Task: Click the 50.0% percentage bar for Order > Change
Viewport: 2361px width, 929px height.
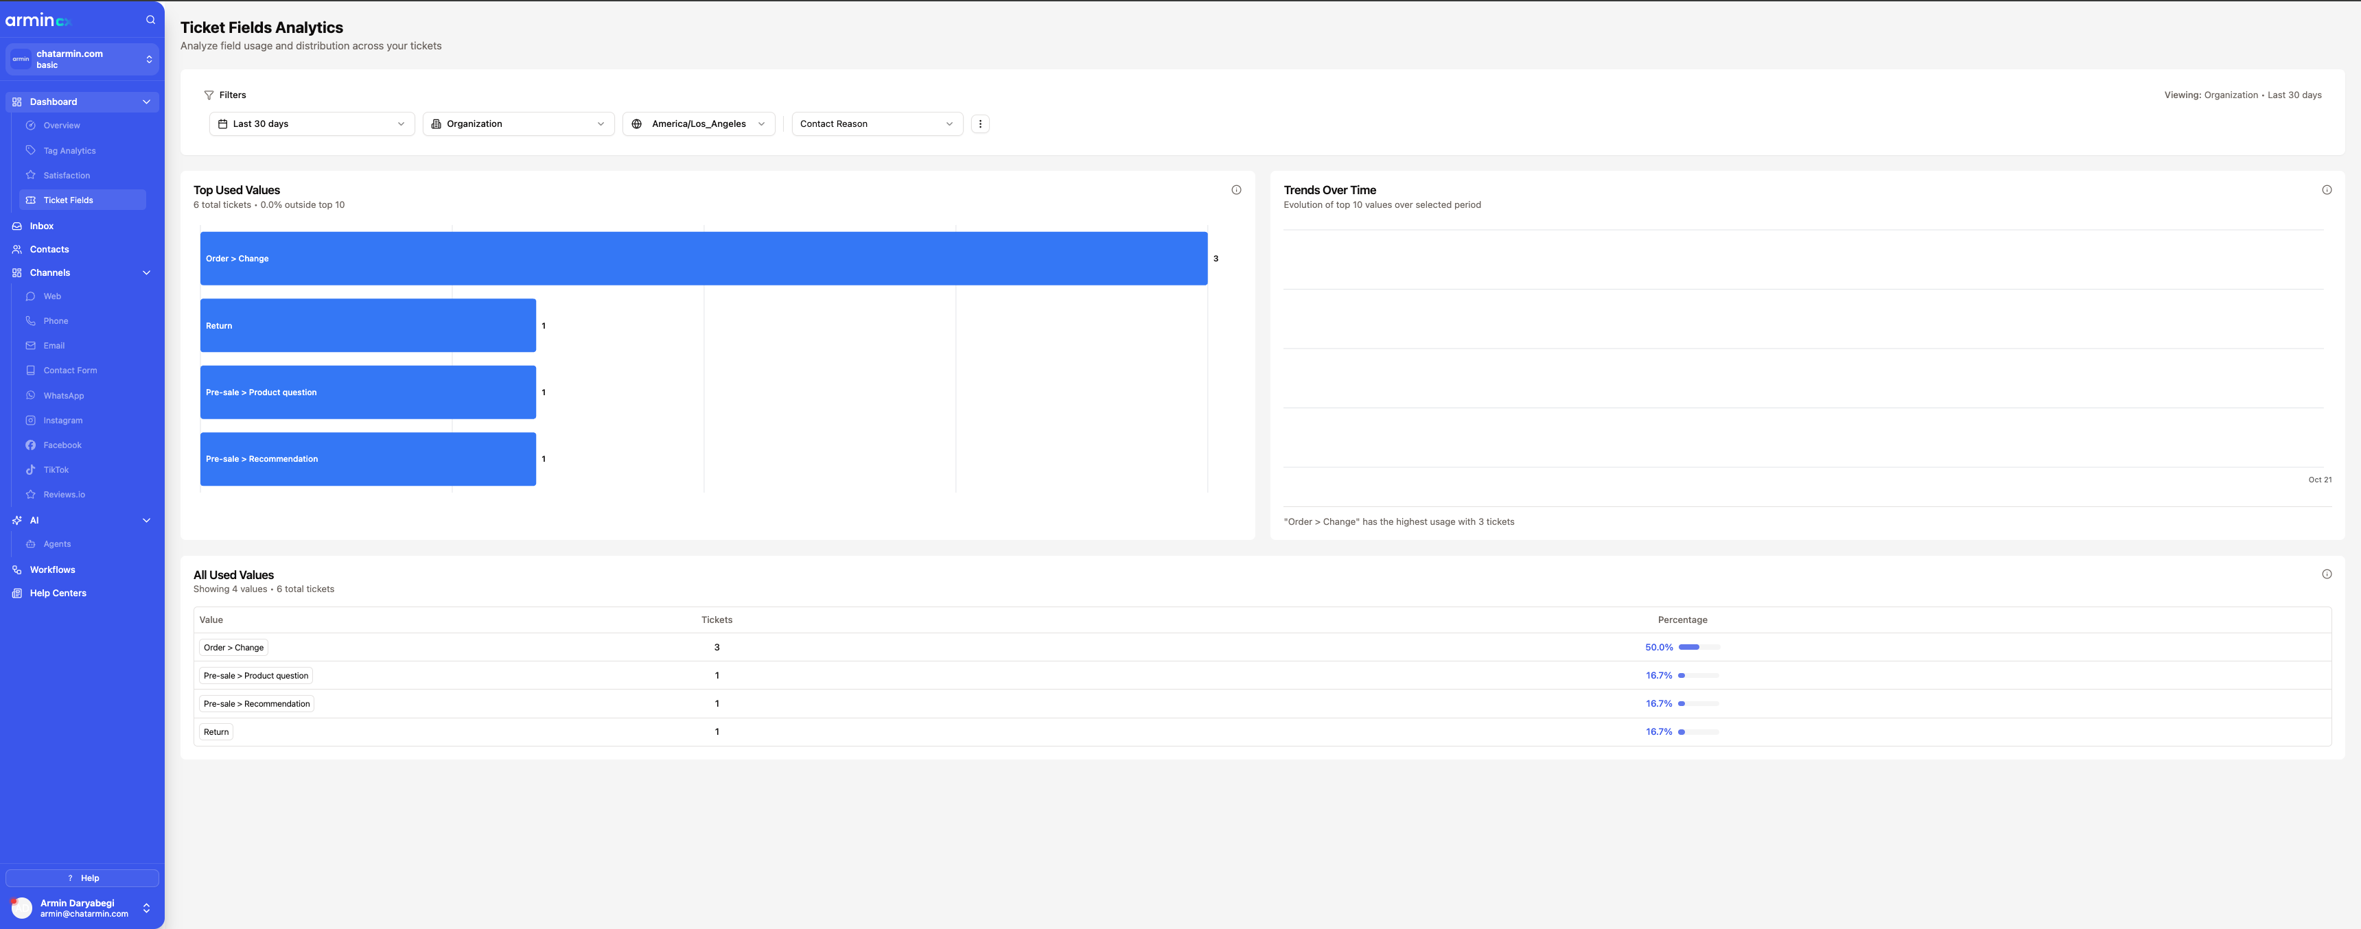Action: coord(1689,647)
